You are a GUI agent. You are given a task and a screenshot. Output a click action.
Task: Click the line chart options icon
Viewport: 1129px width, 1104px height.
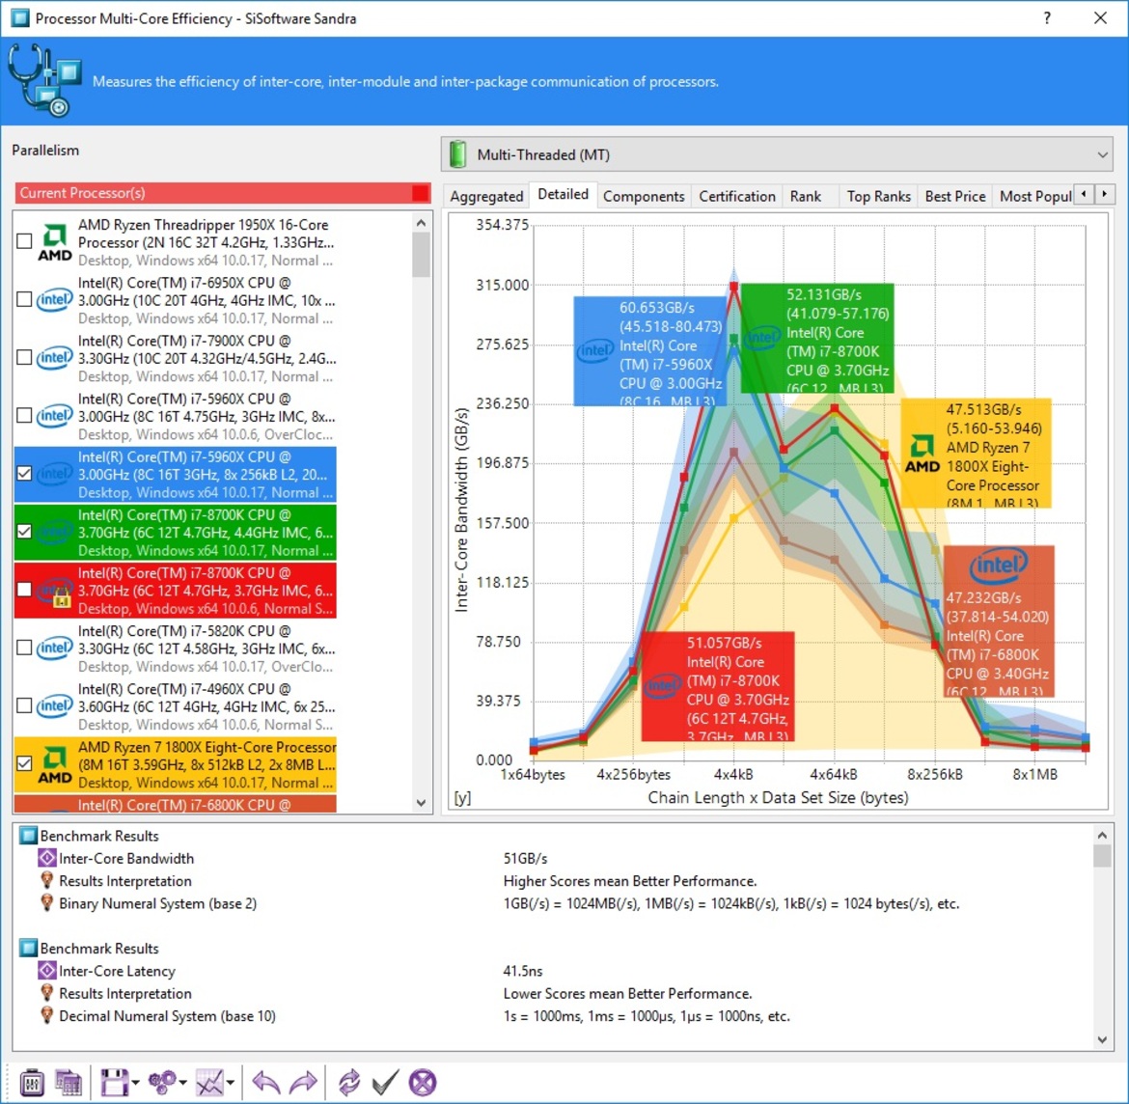click(209, 1083)
